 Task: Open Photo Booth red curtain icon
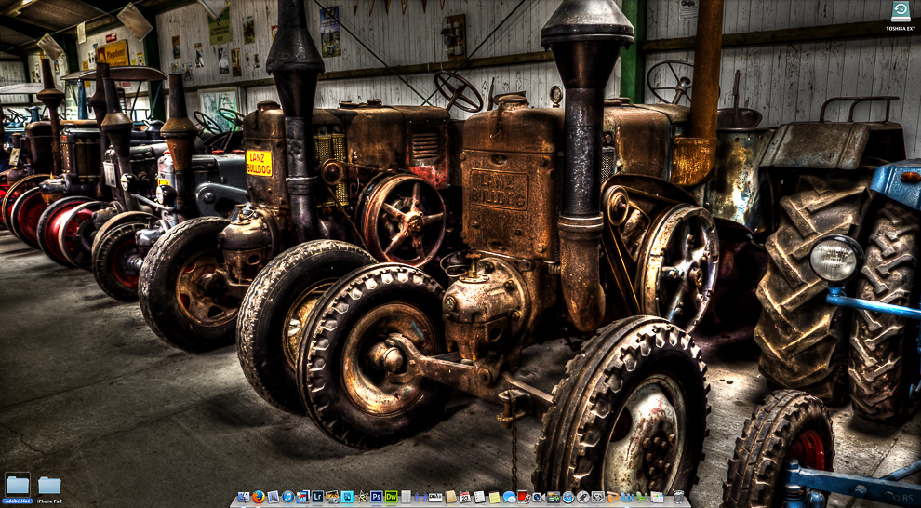coord(524,497)
